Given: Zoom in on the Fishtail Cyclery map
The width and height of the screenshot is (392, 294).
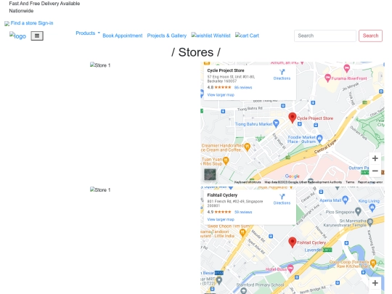Looking at the screenshot, I should 375,283.
